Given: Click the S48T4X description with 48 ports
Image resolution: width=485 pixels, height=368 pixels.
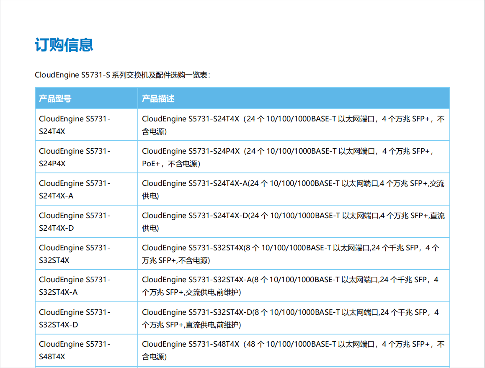Looking at the screenshot, I should pyautogui.click(x=293, y=350).
